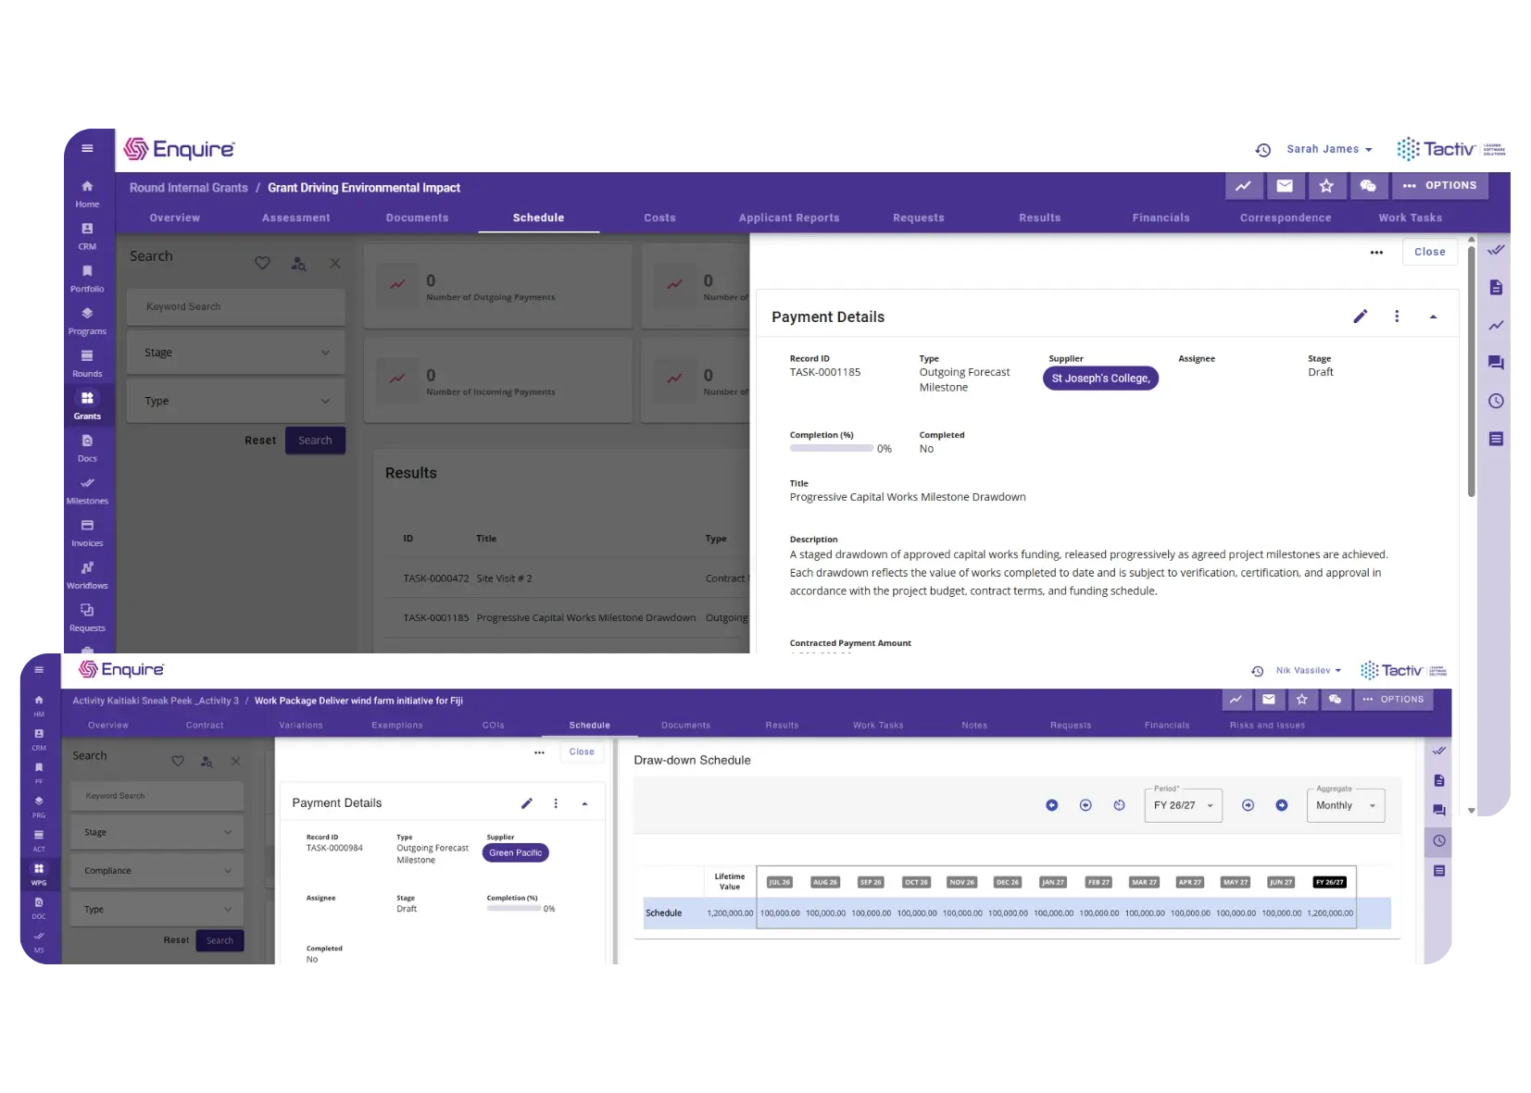The image size is (1531, 1093).
Task: Click Completion progress bar in Fiji Payment Details
Action: click(x=513, y=909)
